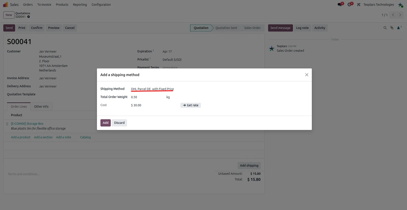The image size is (407, 210).
Task: Open attachments paperclip icon
Action: point(392,28)
